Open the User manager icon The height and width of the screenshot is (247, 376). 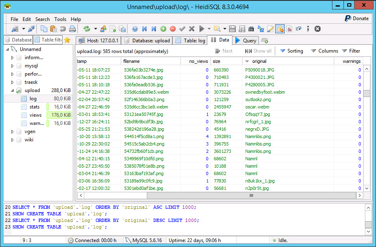(103, 29)
